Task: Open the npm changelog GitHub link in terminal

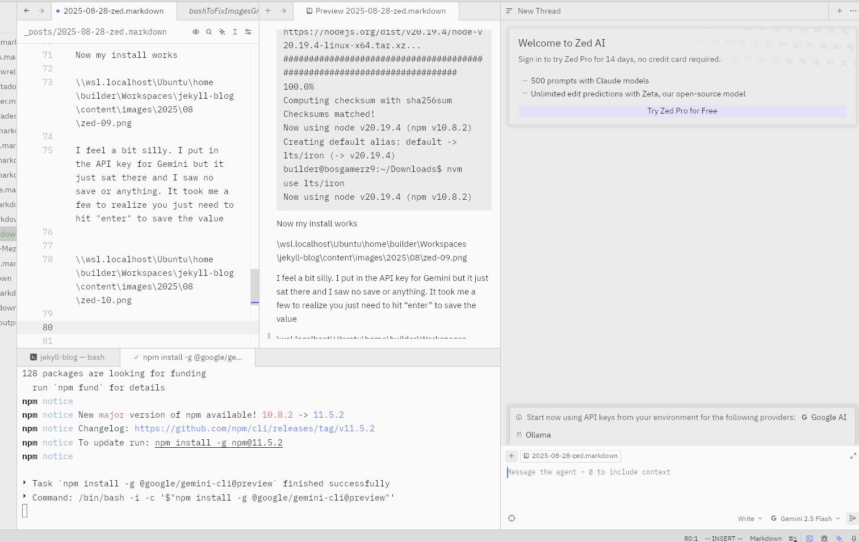Action: [x=254, y=428]
